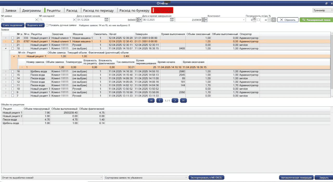Clear the № заявки search field
333x182 pixels.
coord(37,20)
